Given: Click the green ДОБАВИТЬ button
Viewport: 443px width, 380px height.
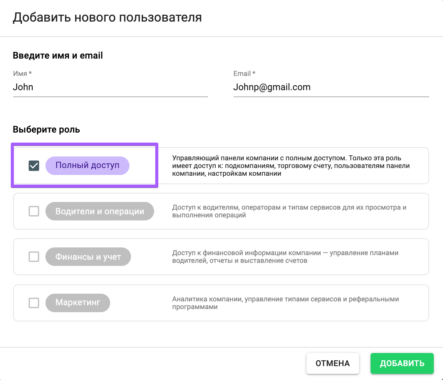Looking at the screenshot, I should (402, 363).
